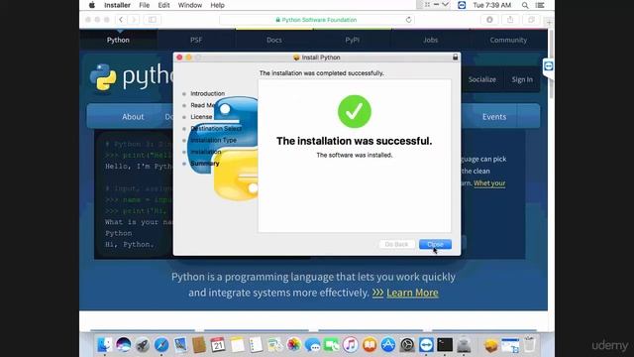Image resolution: width=634 pixels, height=357 pixels.
Task: Open Launchpad rocket icon in Dock
Action: tap(142, 345)
